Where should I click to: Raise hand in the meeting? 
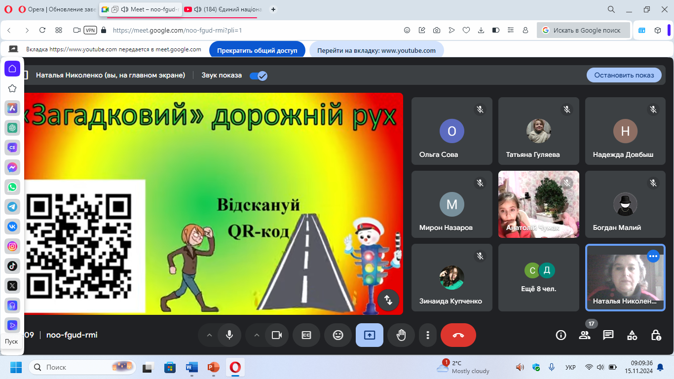coord(401,335)
